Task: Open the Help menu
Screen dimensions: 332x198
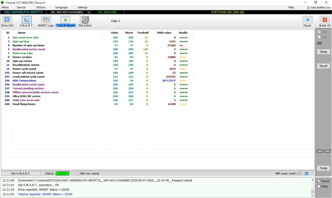Action: click(x=291, y=7)
